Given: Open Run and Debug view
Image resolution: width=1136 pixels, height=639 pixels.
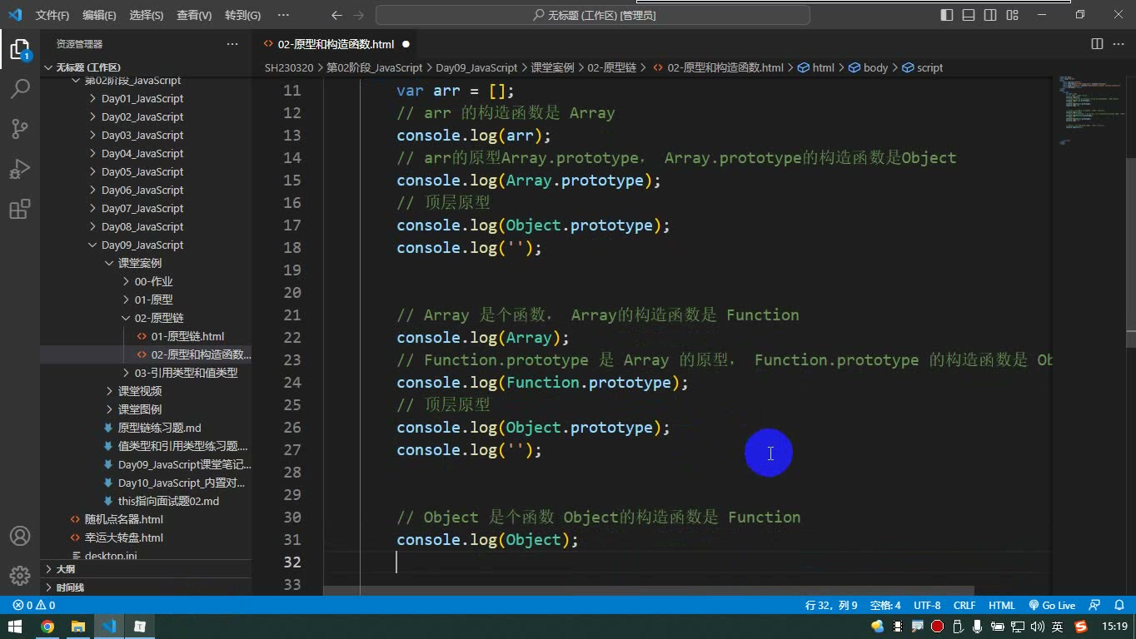Looking at the screenshot, I should click(20, 169).
